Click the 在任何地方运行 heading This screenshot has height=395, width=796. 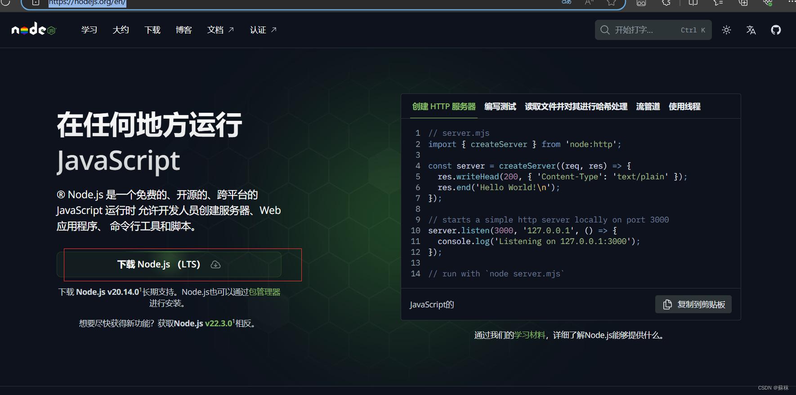[x=149, y=125]
